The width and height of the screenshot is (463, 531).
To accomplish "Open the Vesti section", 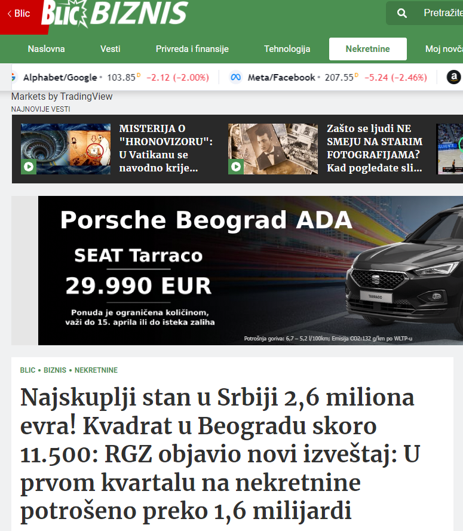I will tap(110, 49).
